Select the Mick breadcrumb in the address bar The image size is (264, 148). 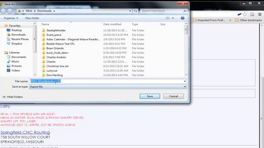29,11
